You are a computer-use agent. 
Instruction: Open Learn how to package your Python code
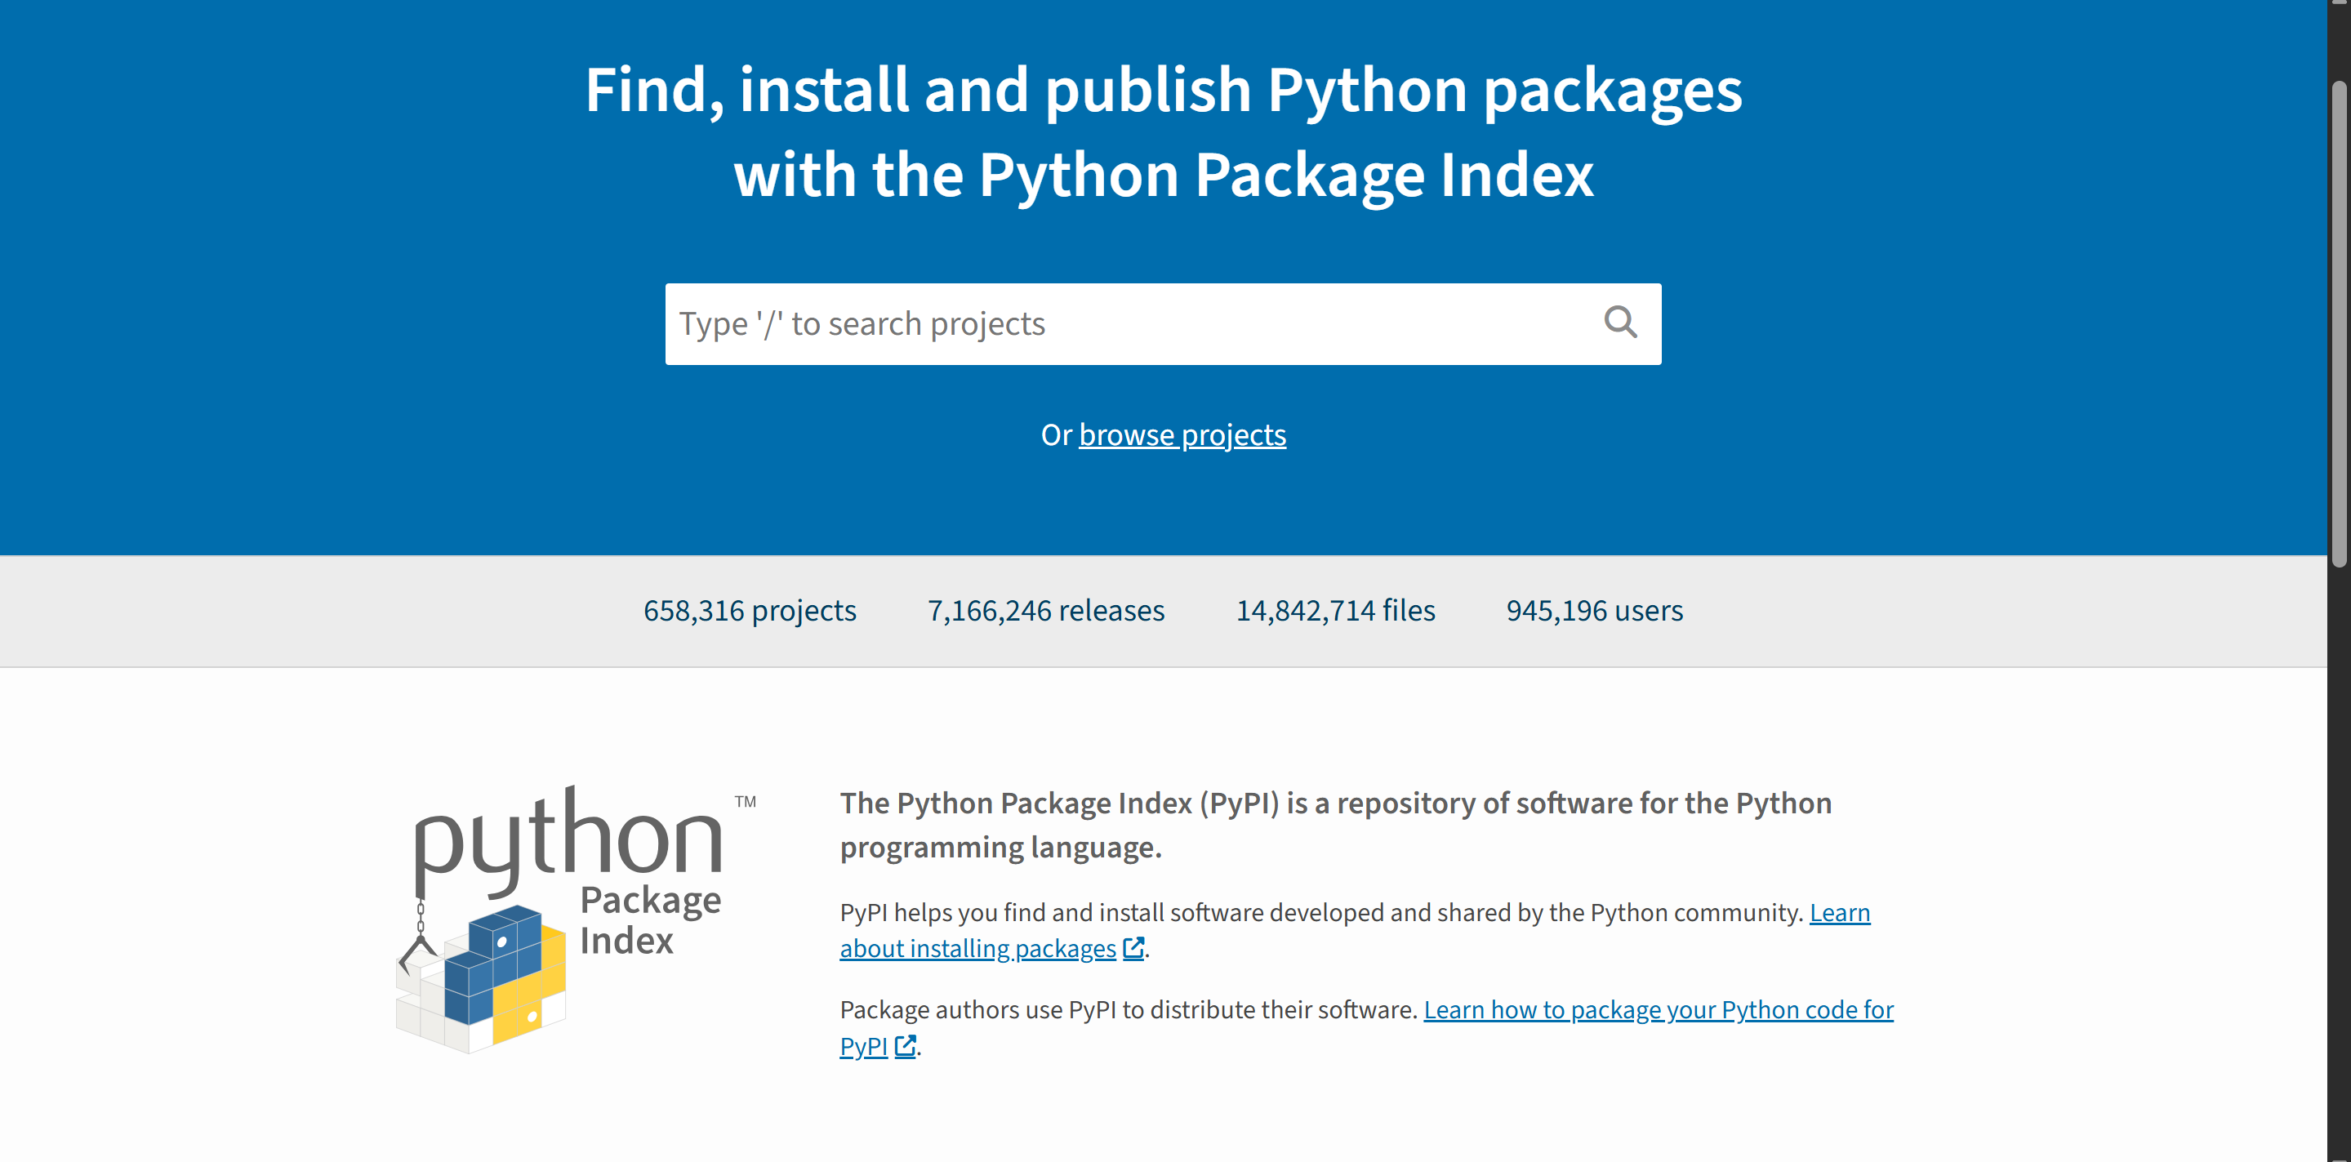tap(1659, 1009)
